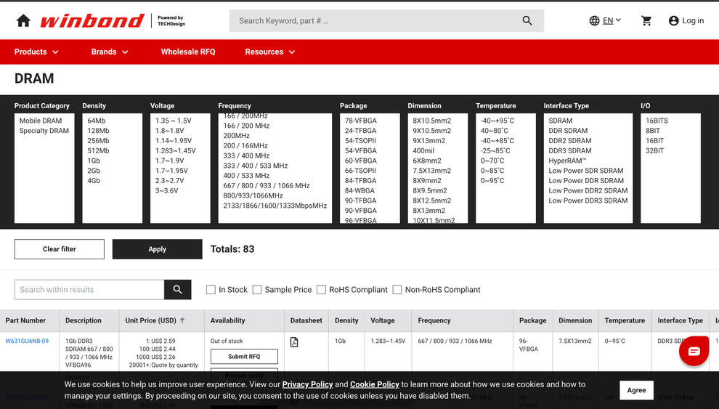Screen dimensions: 719x409
Task: Check the Sample Price checkbox
Action: coord(257,290)
